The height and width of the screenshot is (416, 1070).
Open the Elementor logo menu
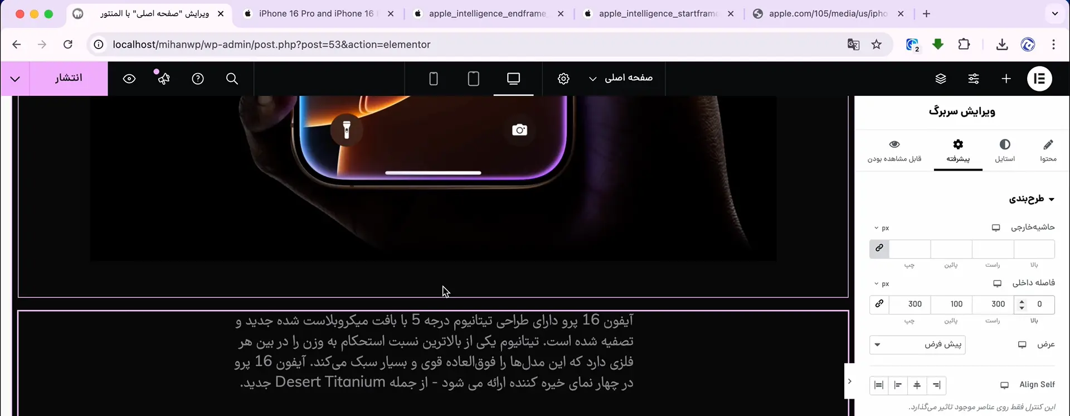tap(1039, 79)
